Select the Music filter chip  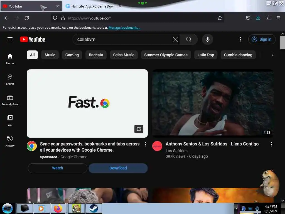tap(50, 55)
